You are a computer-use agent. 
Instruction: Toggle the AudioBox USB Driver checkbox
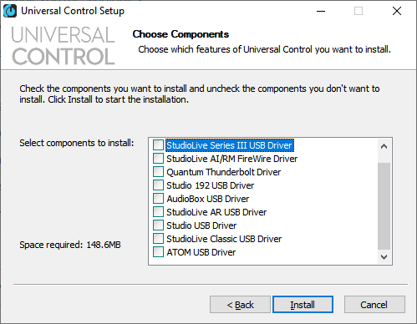coord(158,199)
